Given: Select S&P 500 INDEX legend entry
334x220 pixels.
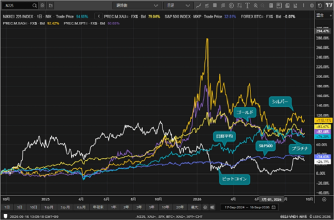Looking at the screenshot, I should tap(200, 16).
